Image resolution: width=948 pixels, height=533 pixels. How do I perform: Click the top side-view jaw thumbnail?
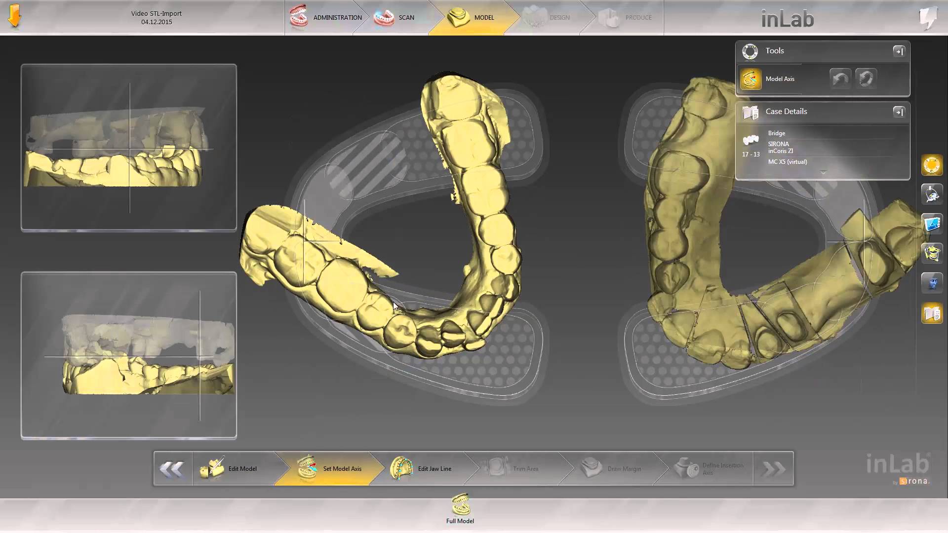tap(129, 147)
